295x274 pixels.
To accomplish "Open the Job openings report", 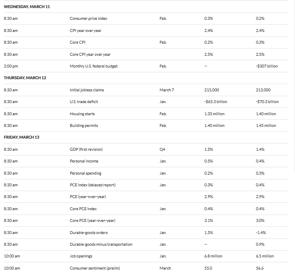I will [81, 256].
